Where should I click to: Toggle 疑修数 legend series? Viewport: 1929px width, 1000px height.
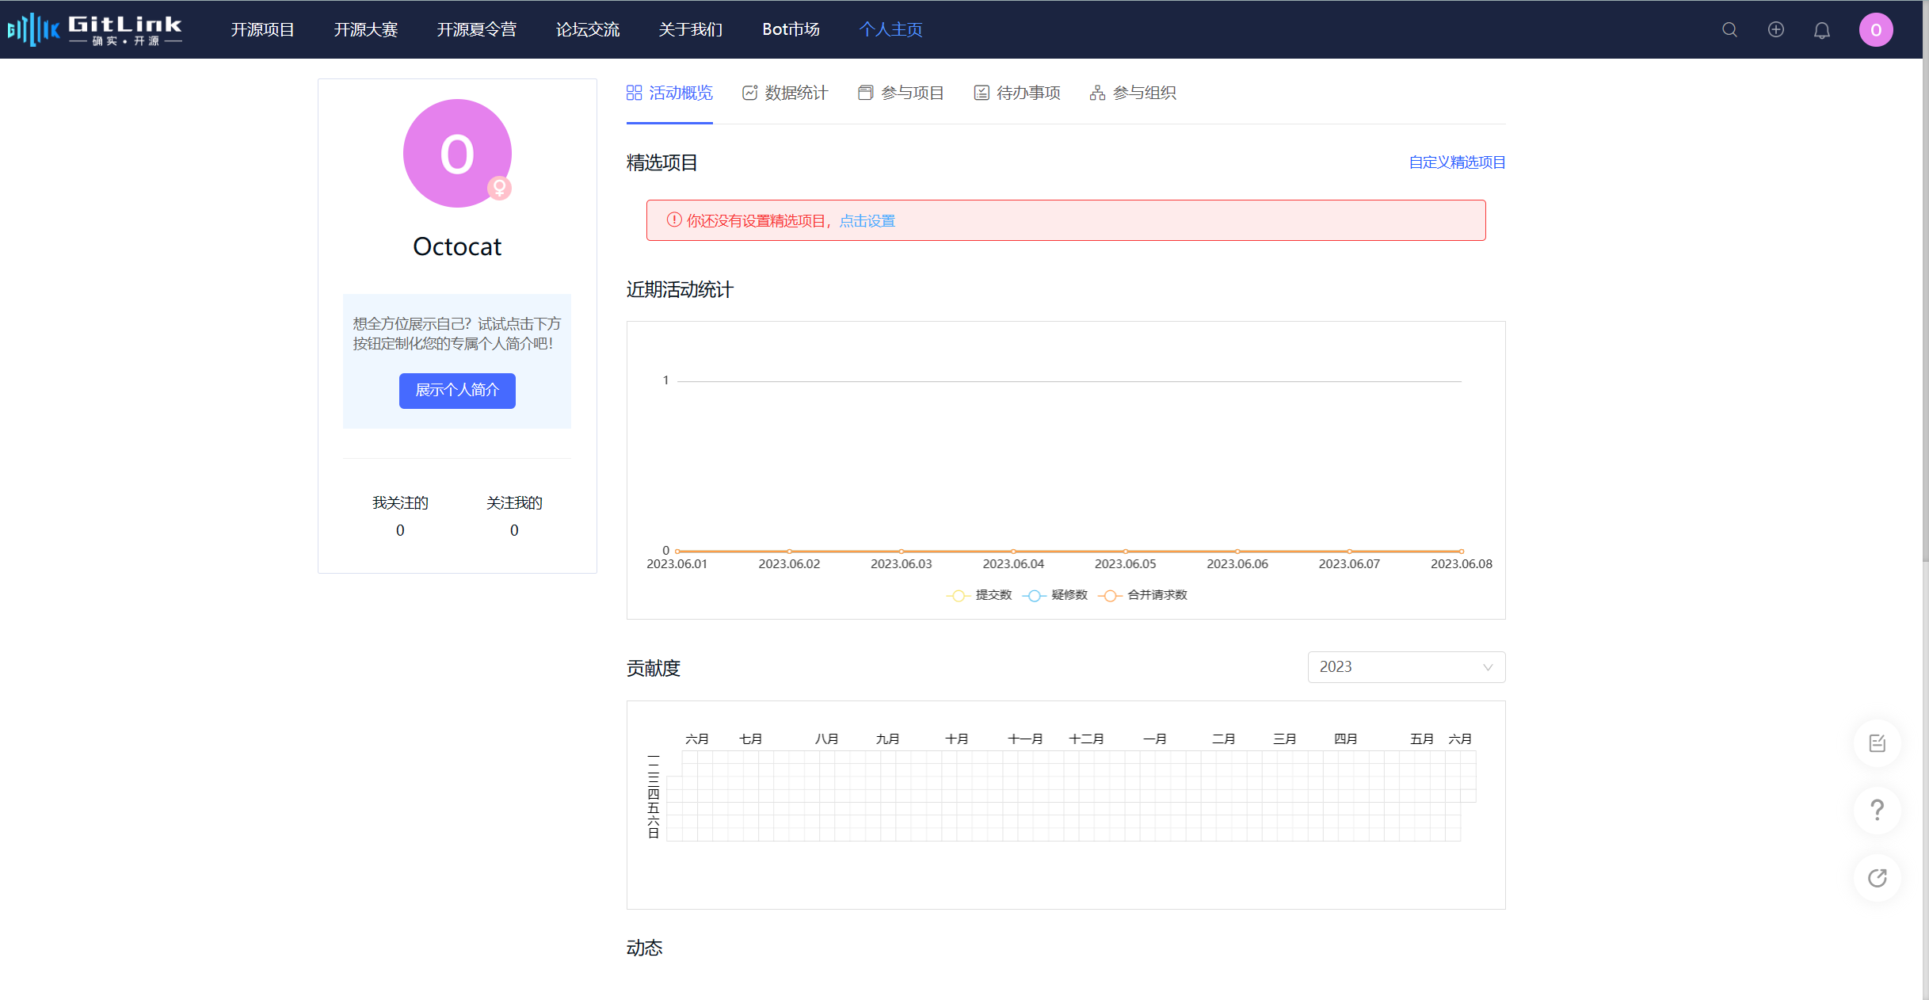point(1055,595)
